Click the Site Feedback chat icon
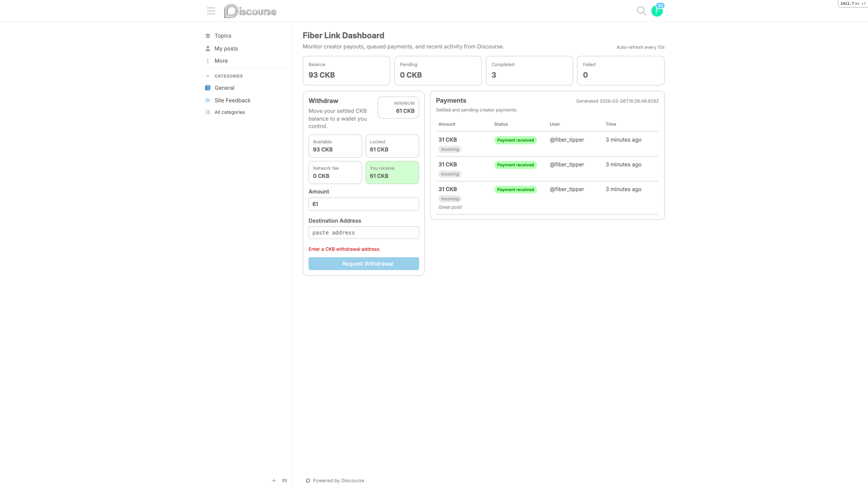 coord(208,100)
